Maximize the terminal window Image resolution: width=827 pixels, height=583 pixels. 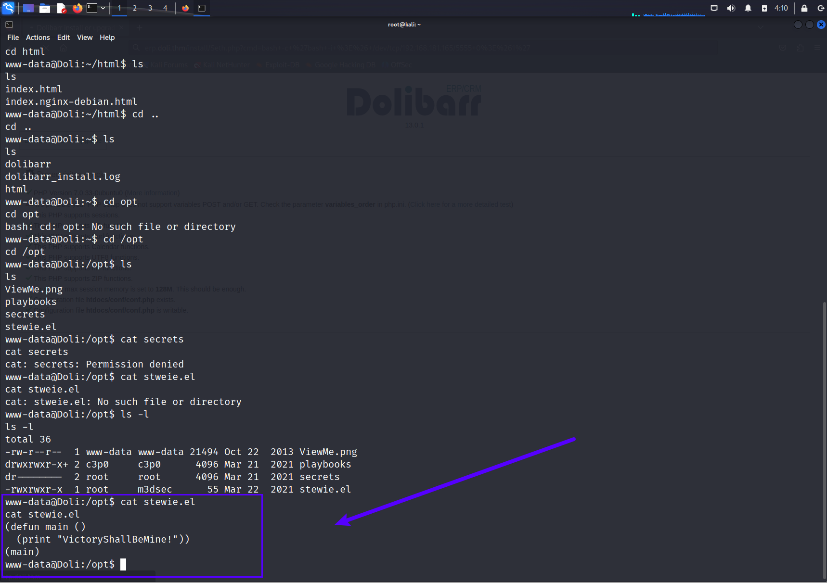(x=810, y=25)
